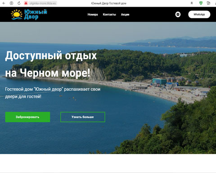Click the Гостевой дом "Южный двор" subtitle text
The width and height of the screenshot is (216, 173).
(x=53, y=93)
